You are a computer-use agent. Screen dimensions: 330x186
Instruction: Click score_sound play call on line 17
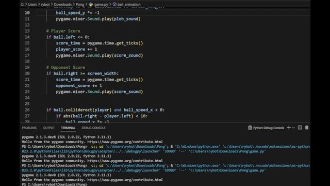[x=100, y=55]
